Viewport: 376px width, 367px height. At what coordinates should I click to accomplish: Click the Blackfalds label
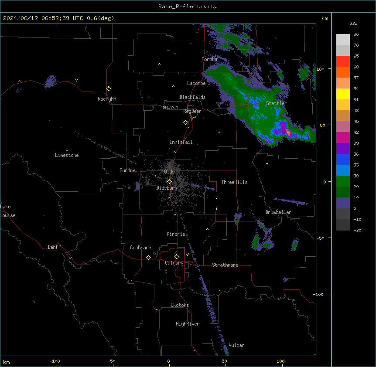(192, 97)
